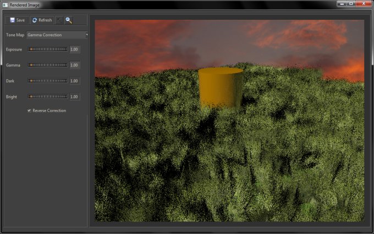Screen dimensions: 374x234
Task: Adjust the Bright slider
Action: [48, 97]
